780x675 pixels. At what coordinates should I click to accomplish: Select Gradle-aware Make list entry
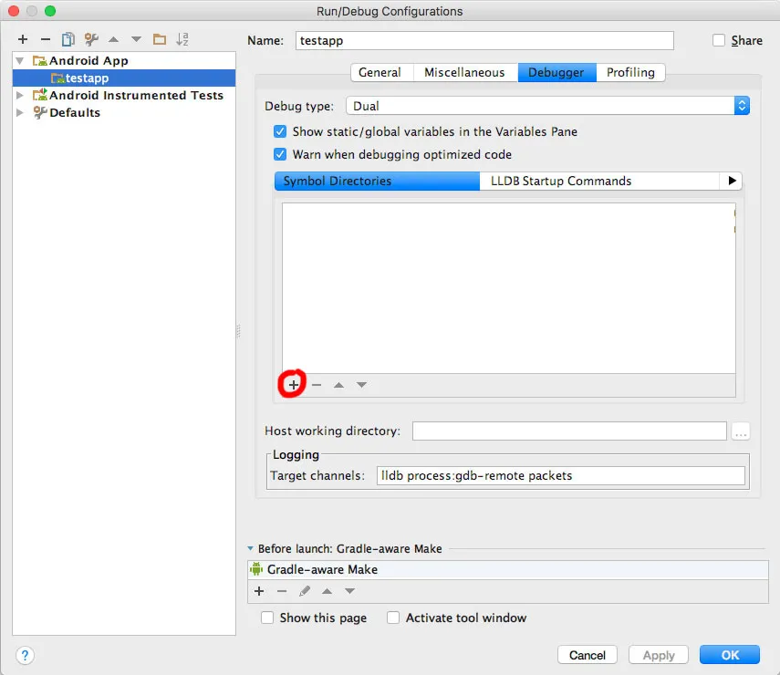tap(507, 569)
